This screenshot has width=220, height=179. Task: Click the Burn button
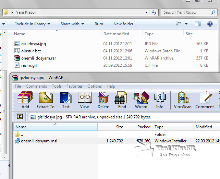(99, 24)
